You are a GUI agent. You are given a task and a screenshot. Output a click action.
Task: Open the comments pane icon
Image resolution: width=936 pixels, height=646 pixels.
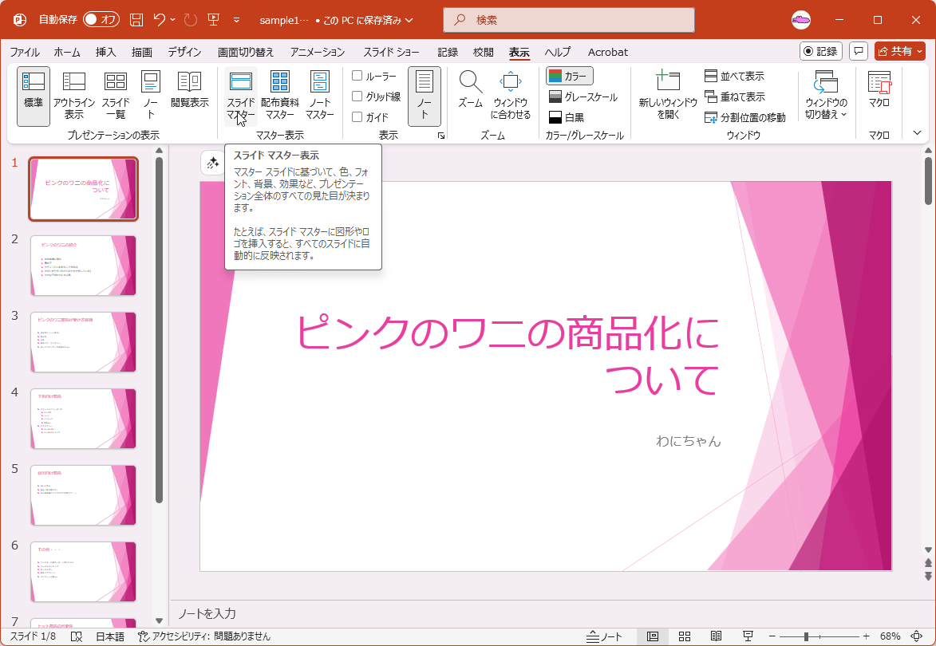pos(859,51)
